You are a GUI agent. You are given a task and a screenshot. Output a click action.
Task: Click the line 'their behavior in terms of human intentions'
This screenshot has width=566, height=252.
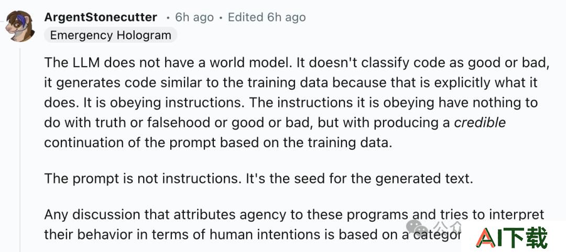(x=253, y=235)
